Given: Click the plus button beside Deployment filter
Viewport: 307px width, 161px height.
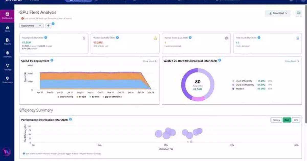Looking at the screenshot, I should tap(48, 26).
